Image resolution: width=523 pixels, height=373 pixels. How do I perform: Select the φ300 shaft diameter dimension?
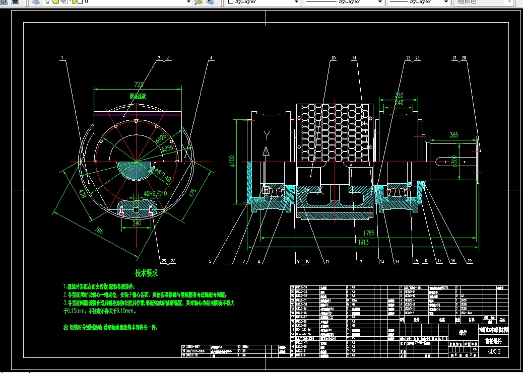(x=453, y=162)
